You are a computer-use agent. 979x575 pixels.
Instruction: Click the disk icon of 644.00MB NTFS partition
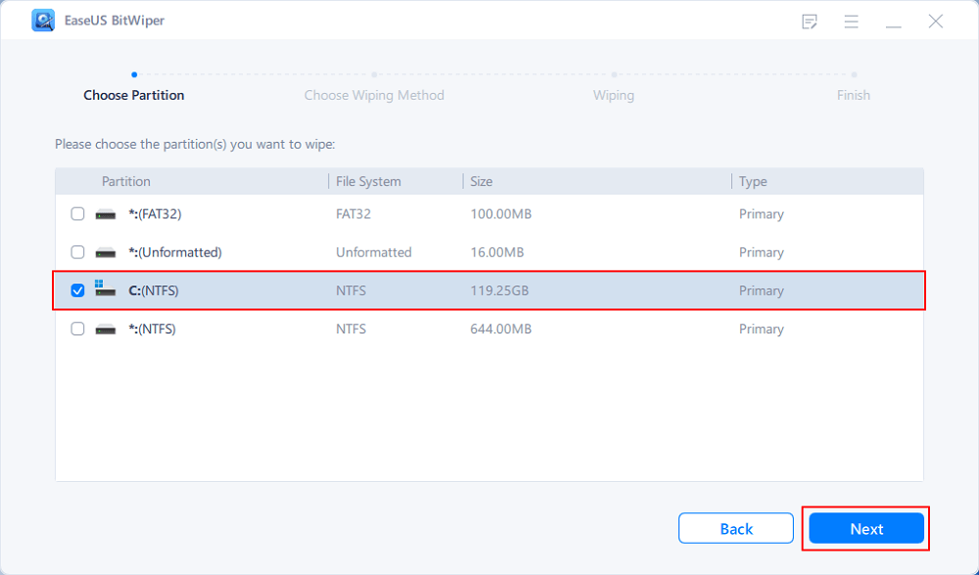tap(105, 330)
